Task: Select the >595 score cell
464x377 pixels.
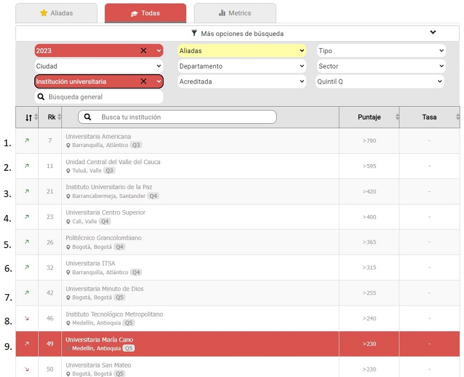Action: point(369,166)
